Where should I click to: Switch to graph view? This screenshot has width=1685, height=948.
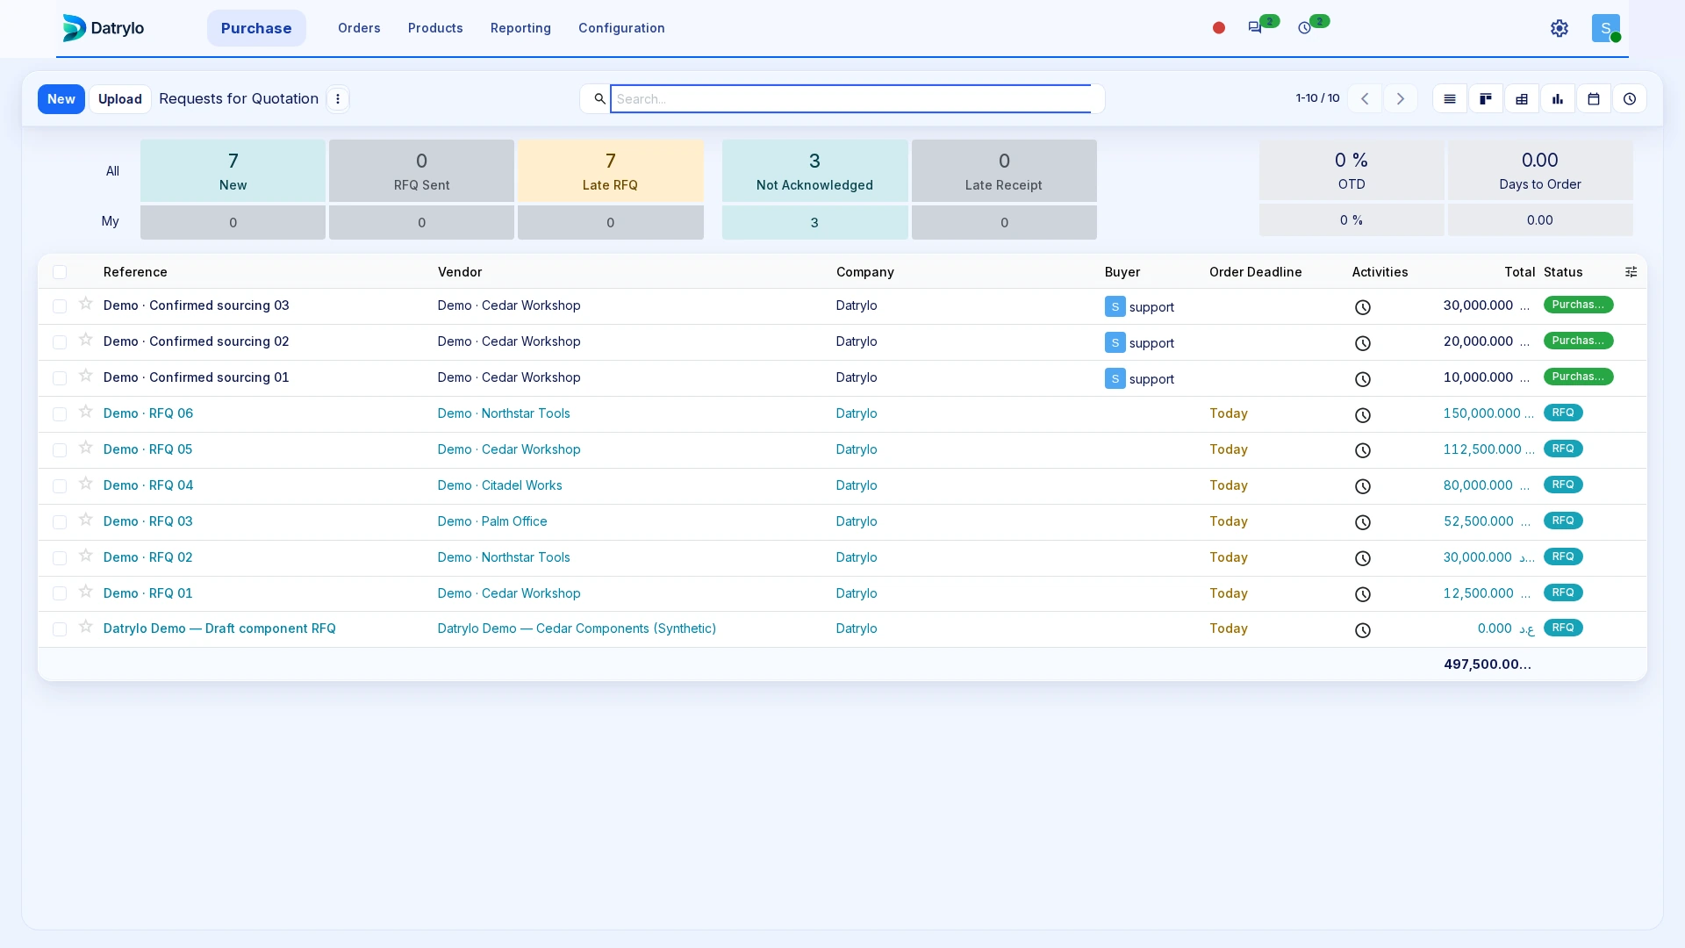tap(1558, 99)
